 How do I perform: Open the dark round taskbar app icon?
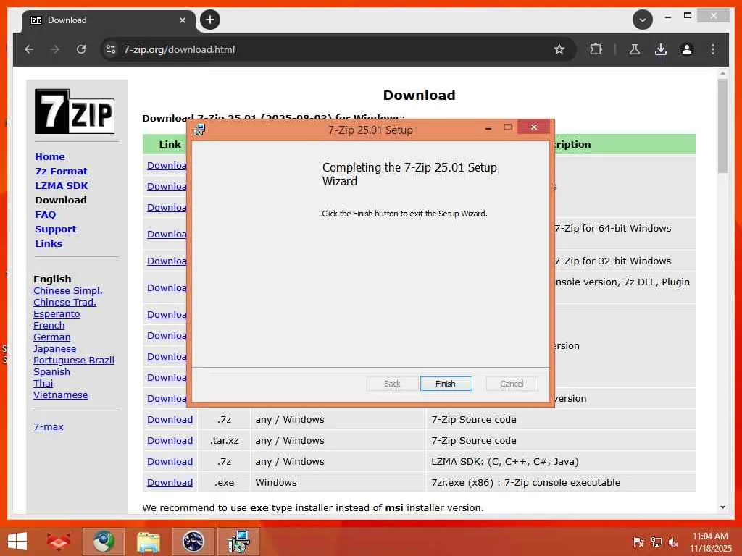click(x=193, y=542)
